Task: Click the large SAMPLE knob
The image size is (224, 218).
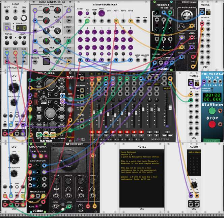Action: point(187,15)
